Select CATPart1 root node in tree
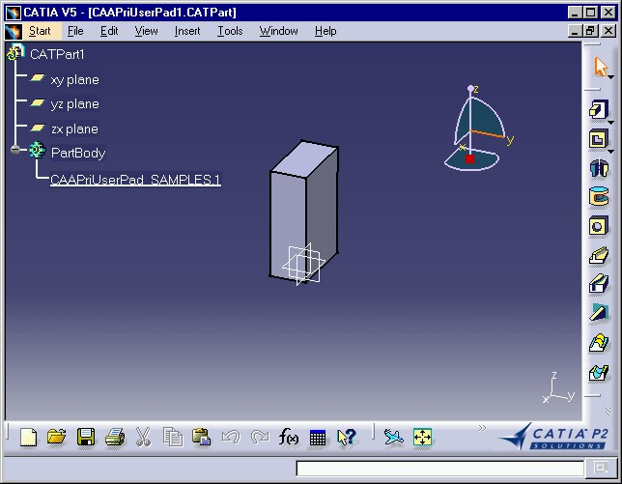 click(57, 54)
